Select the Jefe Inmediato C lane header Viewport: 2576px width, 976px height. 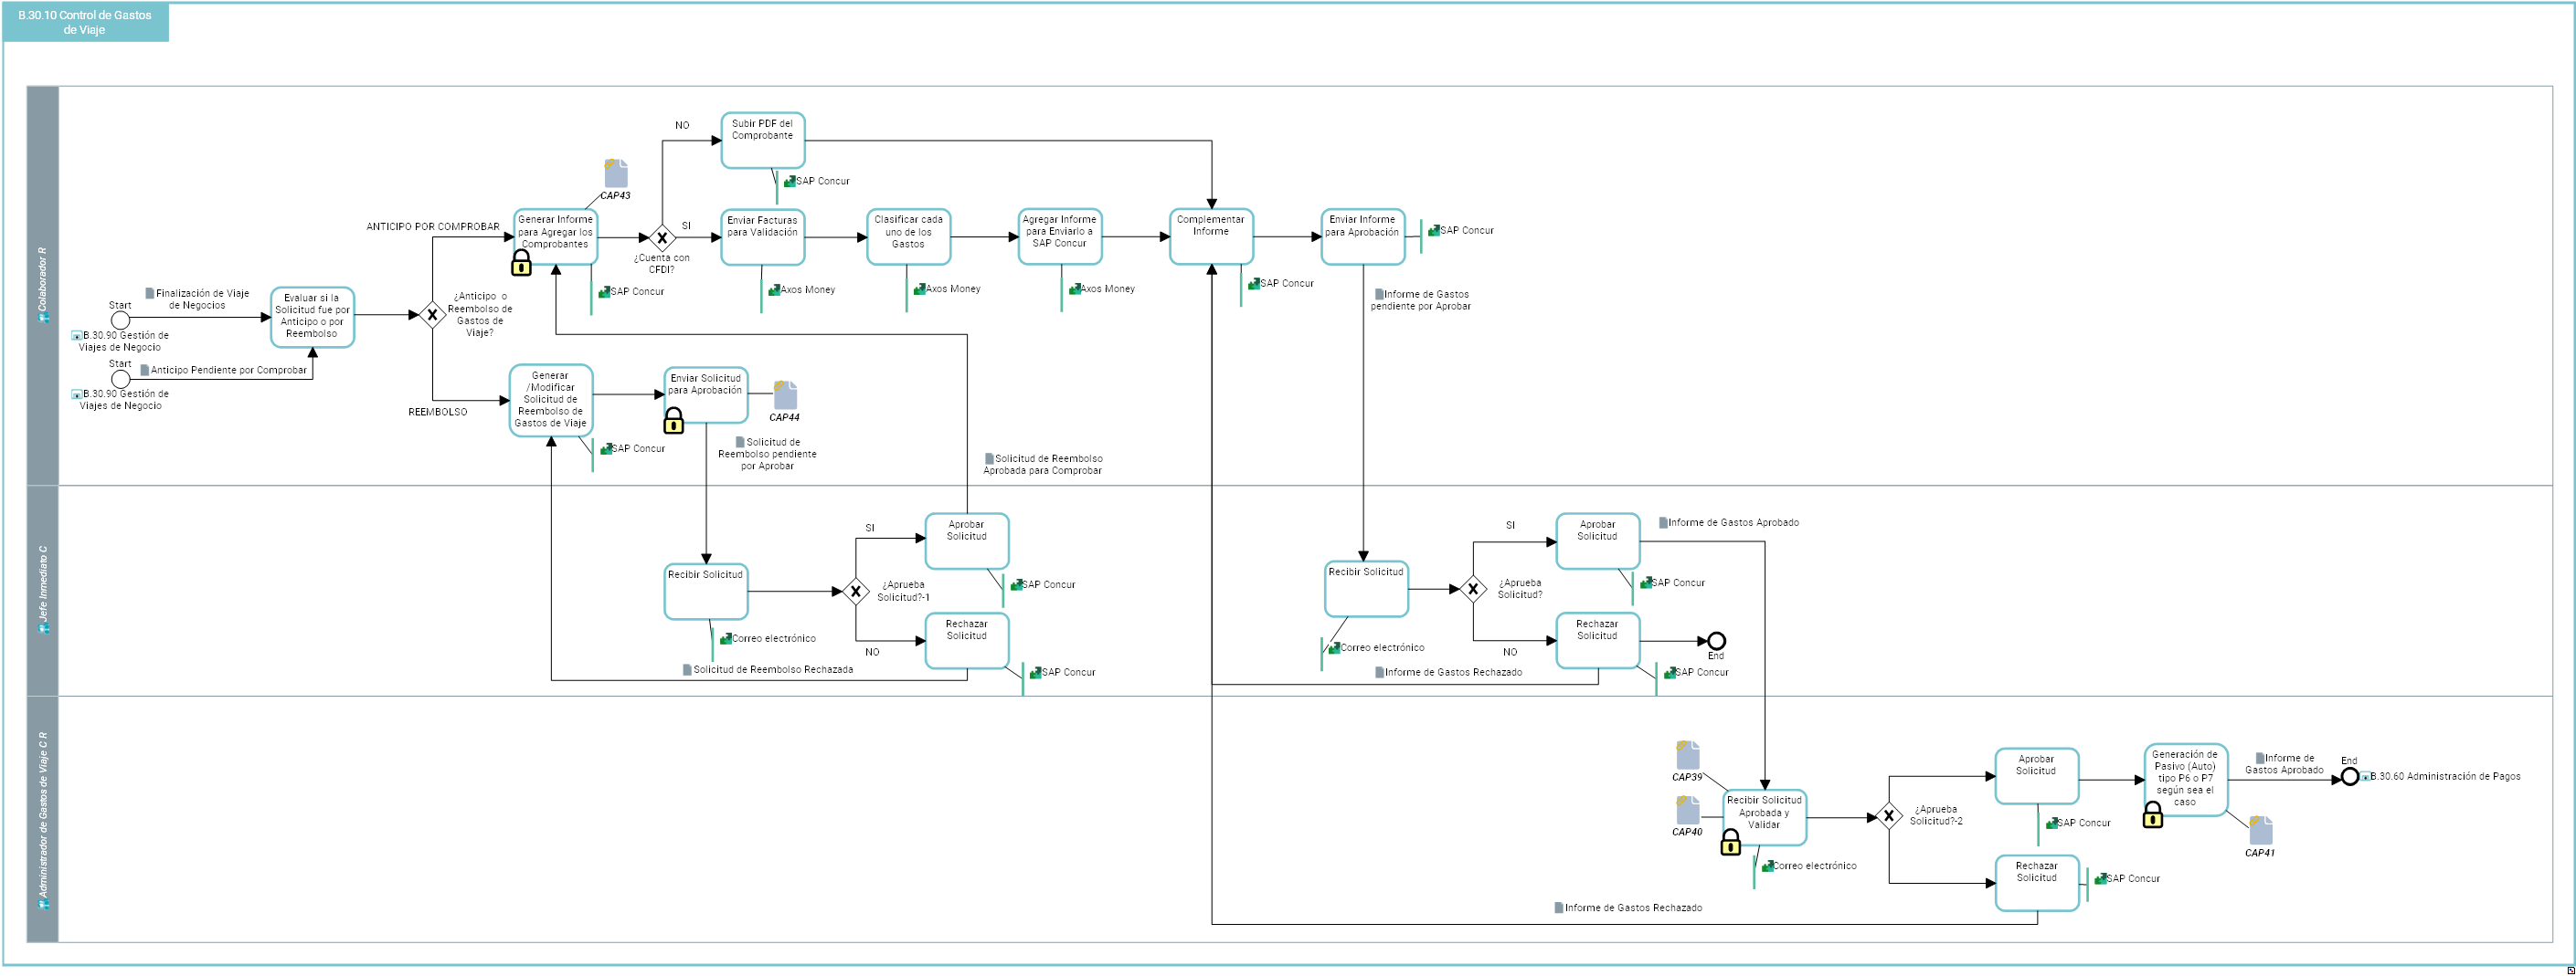[x=43, y=591]
